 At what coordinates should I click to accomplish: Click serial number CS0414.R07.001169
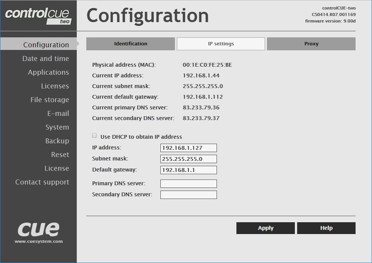(x=333, y=14)
